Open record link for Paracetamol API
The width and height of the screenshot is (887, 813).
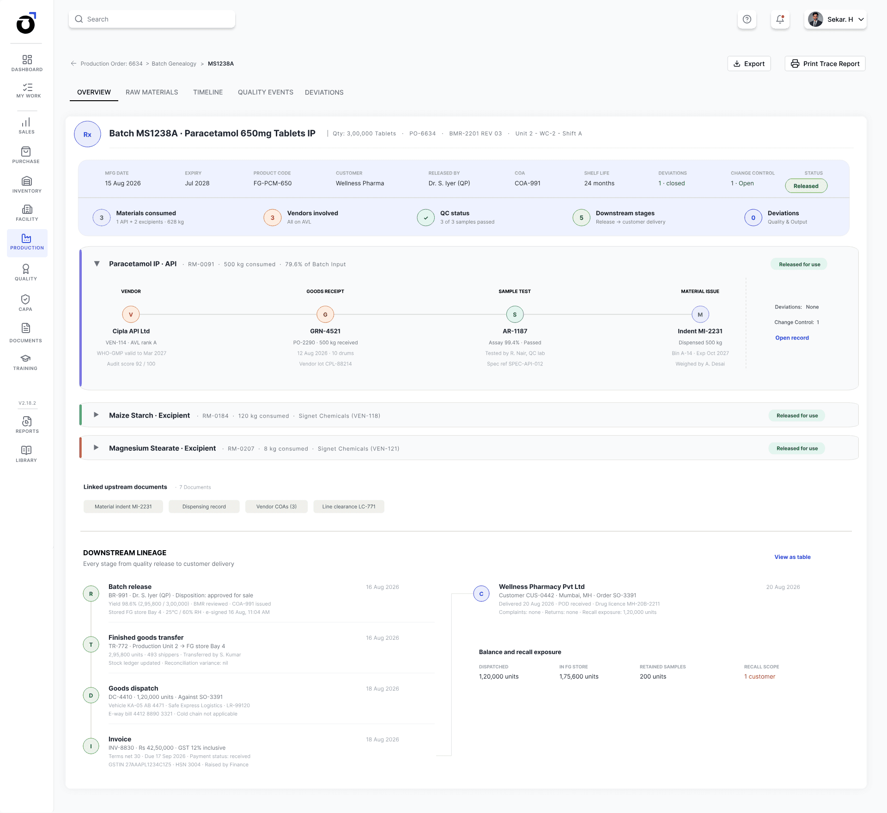(x=792, y=338)
